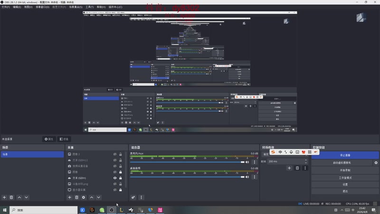Click the 设置 settings button
Viewport: 380px width, 214px height.
pyautogui.click(x=345, y=185)
